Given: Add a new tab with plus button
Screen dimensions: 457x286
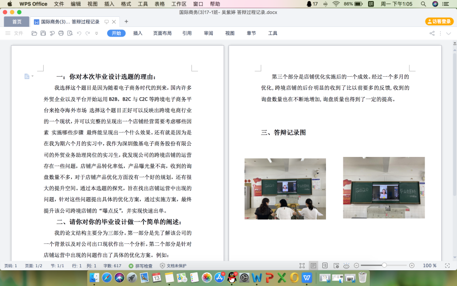Looking at the screenshot, I should (x=126, y=21).
